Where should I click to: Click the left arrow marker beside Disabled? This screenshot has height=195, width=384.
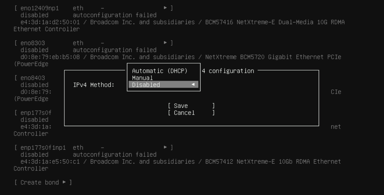tap(193, 85)
